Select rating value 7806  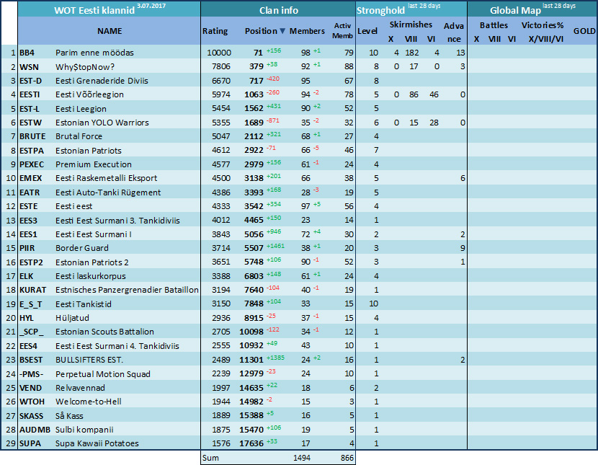pyautogui.click(x=221, y=67)
